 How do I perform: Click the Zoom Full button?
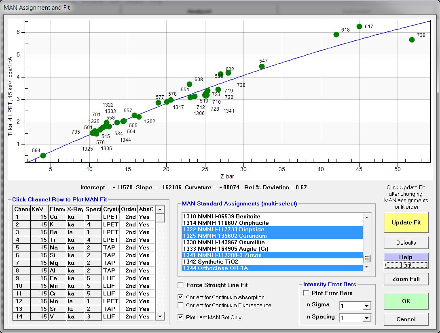(406, 279)
